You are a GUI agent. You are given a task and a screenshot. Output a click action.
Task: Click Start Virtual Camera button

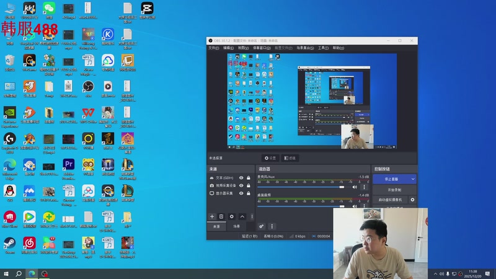[x=391, y=200]
